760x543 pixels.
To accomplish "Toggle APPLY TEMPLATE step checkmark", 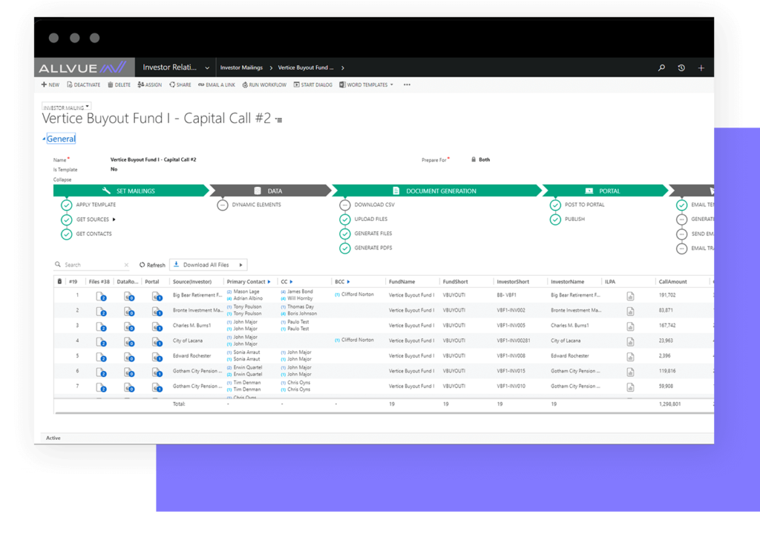I will [x=66, y=205].
